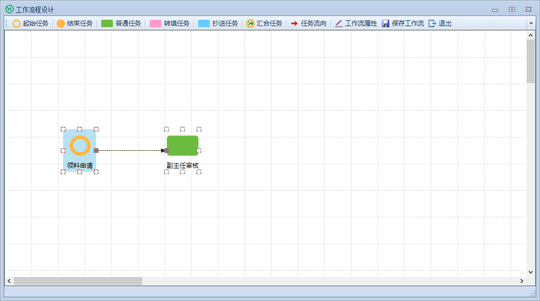Click 退出 to exit the designer
Screen dimensions: 540x301
click(x=440, y=23)
